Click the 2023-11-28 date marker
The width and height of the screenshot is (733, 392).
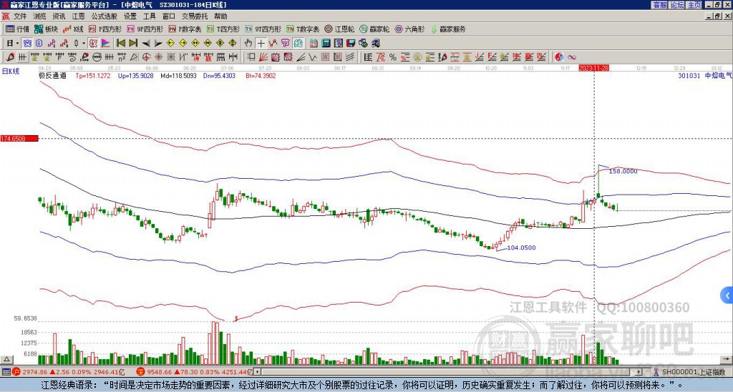(x=593, y=68)
